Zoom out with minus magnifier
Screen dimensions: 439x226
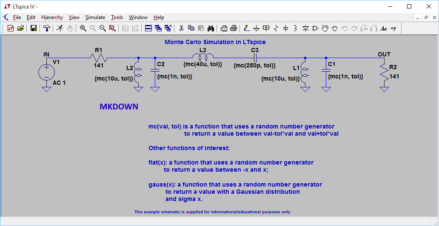point(103,28)
